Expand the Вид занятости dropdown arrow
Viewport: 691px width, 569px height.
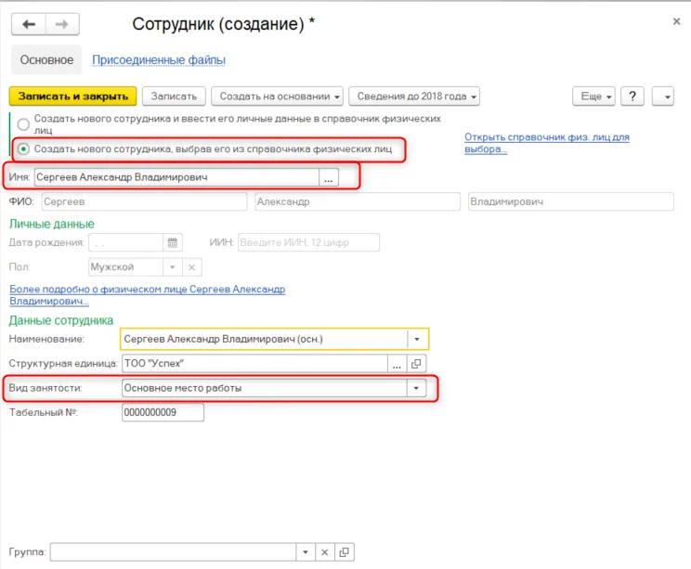point(416,388)
